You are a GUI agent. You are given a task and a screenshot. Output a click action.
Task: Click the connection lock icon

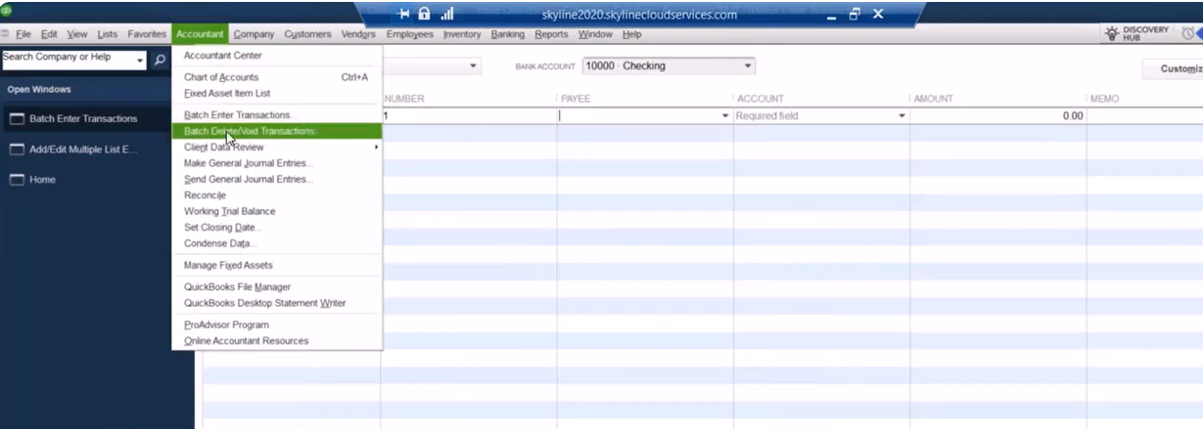(x=426, y=16)
